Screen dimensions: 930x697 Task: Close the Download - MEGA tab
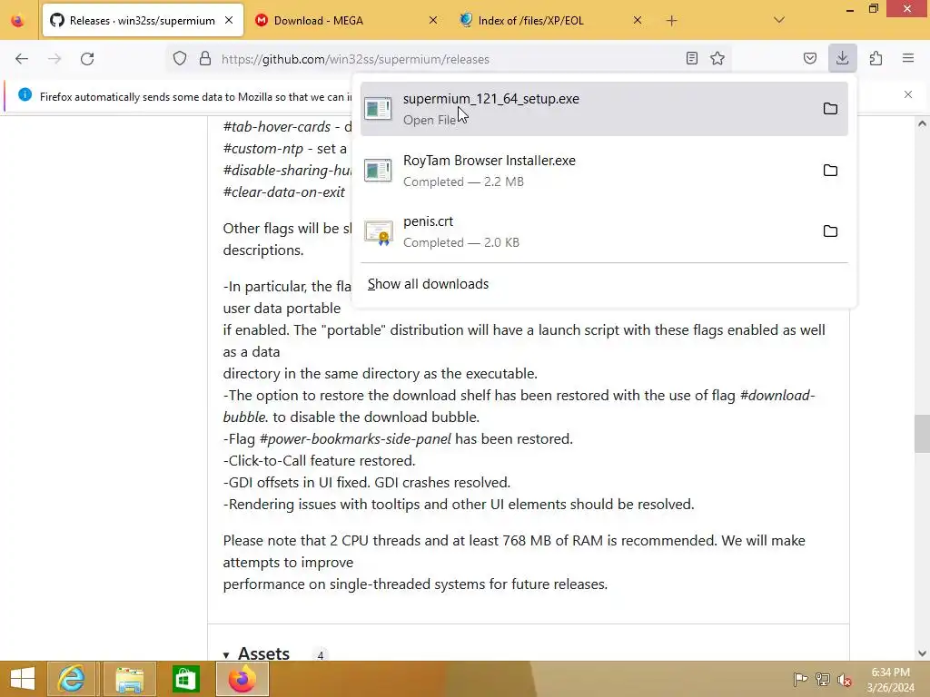click(433, 20)
